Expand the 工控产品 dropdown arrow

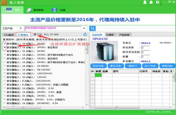click(21, 28)
